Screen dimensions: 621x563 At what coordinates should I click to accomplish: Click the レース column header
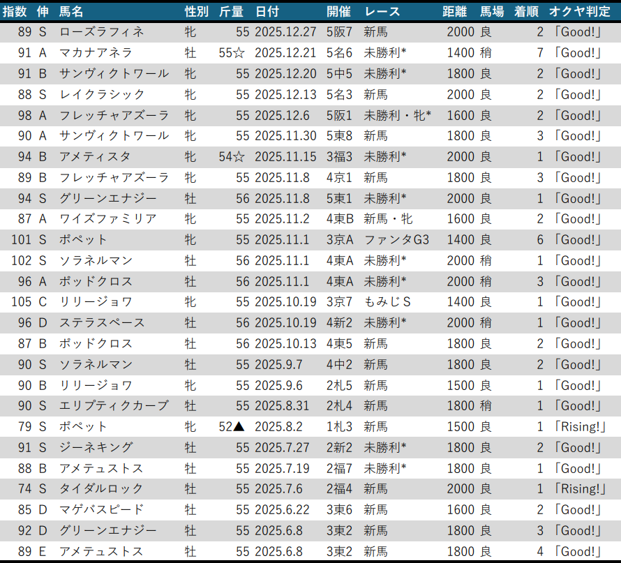click(x=381, y=11)
